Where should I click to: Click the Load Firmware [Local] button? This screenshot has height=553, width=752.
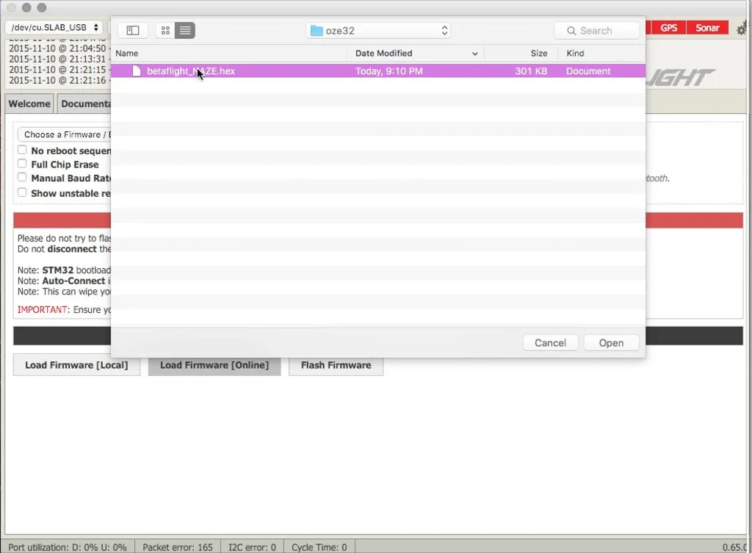[x=76, y=365]
